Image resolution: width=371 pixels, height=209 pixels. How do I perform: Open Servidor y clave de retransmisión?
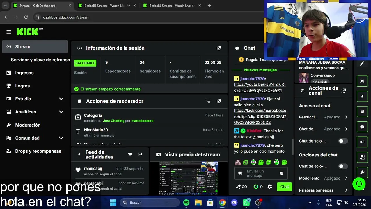(40, 60)
